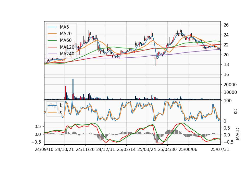Viewport: 245px width, 176px height.
Task: Click the 24/11/26 date axis label
Action: pos(85,149)
